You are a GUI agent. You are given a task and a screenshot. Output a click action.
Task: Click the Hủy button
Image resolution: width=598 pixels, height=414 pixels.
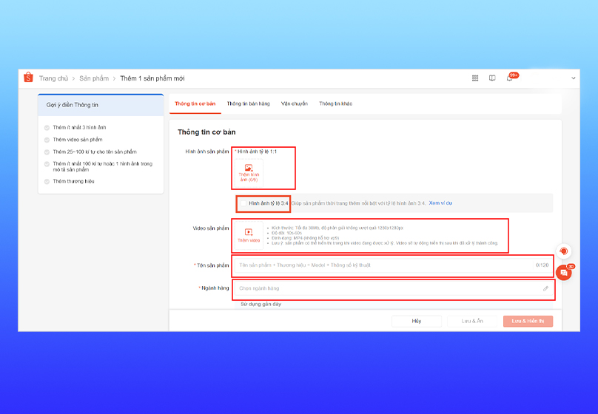(x=417, y=321)
